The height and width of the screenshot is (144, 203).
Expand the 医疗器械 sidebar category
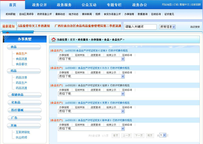point(17,110)
